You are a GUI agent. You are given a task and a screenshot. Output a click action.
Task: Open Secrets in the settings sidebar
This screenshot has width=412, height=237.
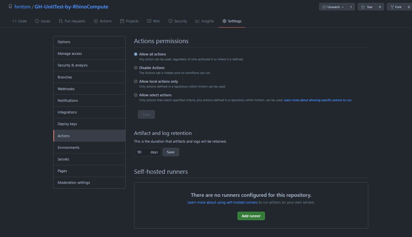point(63,159)
